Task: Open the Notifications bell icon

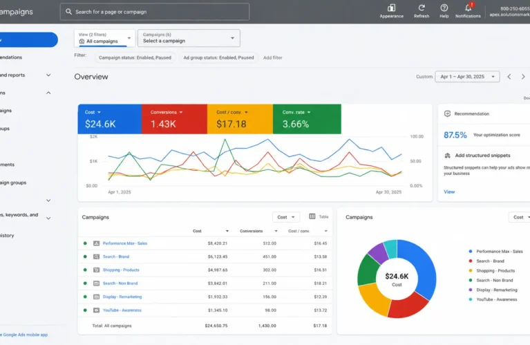Action: (468, 8)
